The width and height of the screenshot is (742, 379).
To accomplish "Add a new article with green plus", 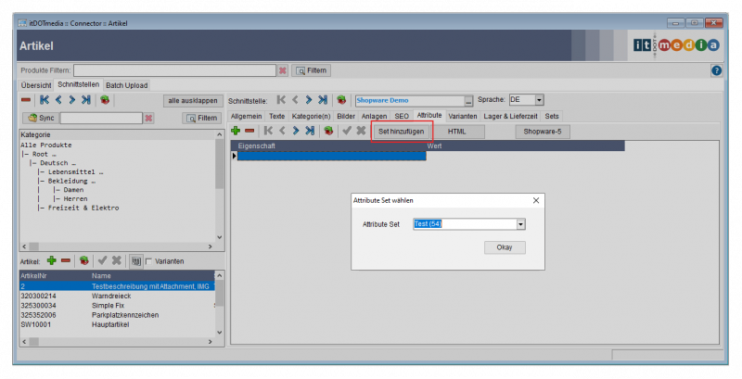I will 52,261.
